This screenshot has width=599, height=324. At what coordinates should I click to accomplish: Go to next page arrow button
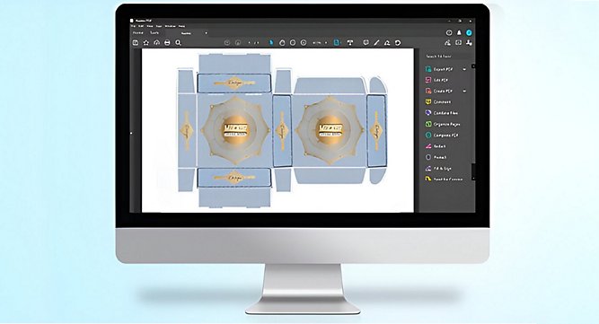[238, 43]
